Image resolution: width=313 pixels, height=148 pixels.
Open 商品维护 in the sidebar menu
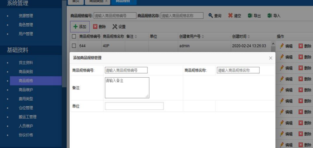point(26,90)
